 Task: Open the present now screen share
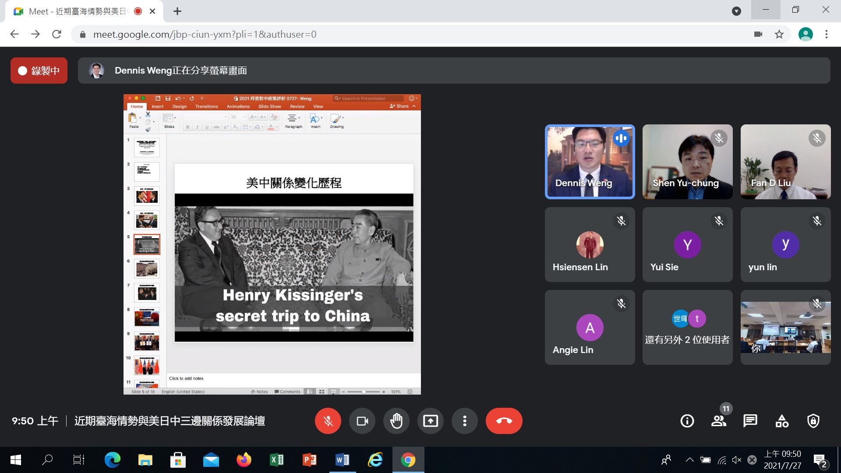coord(430,421)
